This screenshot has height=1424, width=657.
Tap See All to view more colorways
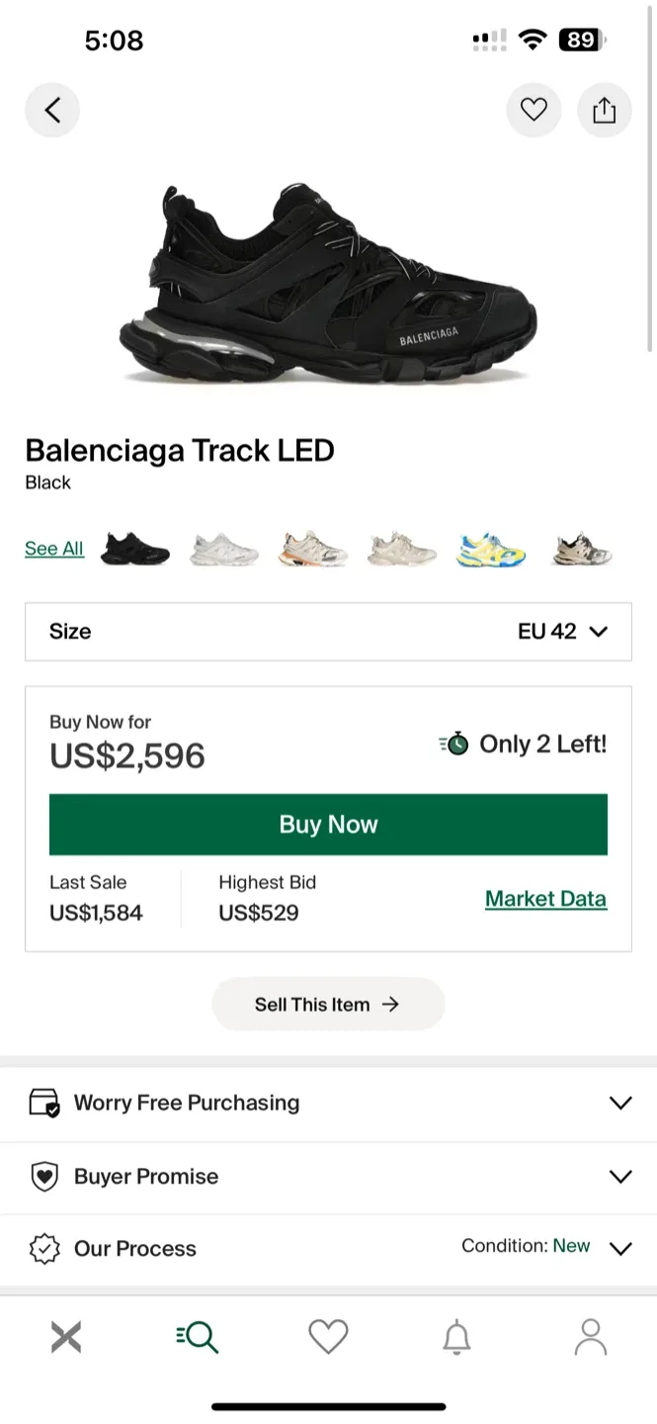pos(53,548)
